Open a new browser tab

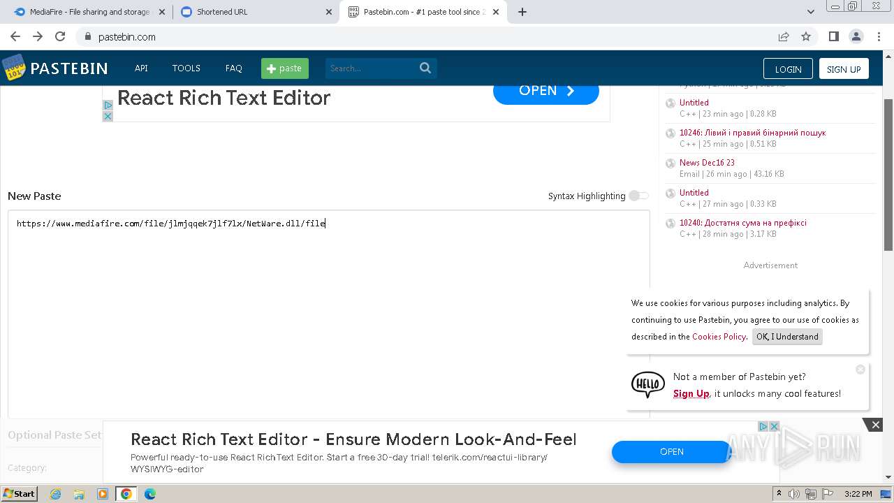[x=522, y=12]
